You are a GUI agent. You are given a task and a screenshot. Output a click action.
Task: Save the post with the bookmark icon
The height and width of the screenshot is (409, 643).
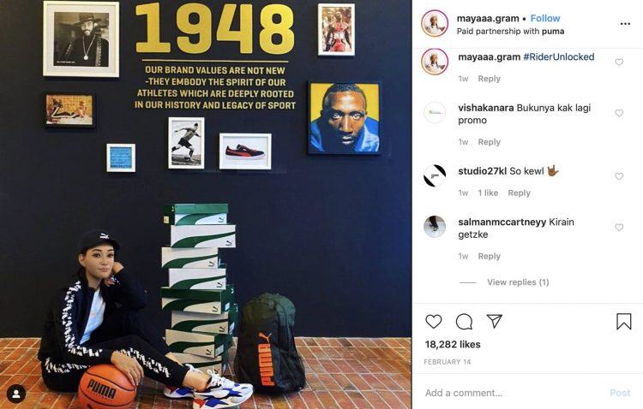coord(624,322)
